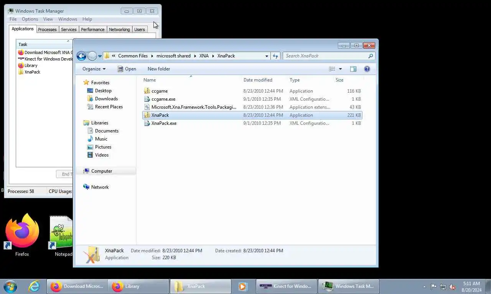Open the Videos library

click(x=102, y=155)
